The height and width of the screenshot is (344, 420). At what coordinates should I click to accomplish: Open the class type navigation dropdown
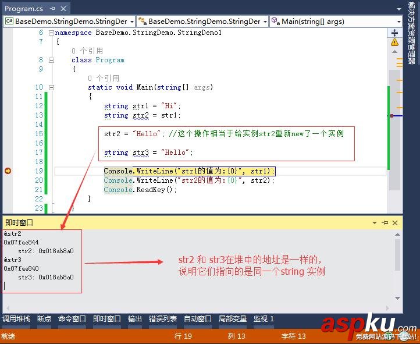202,22
